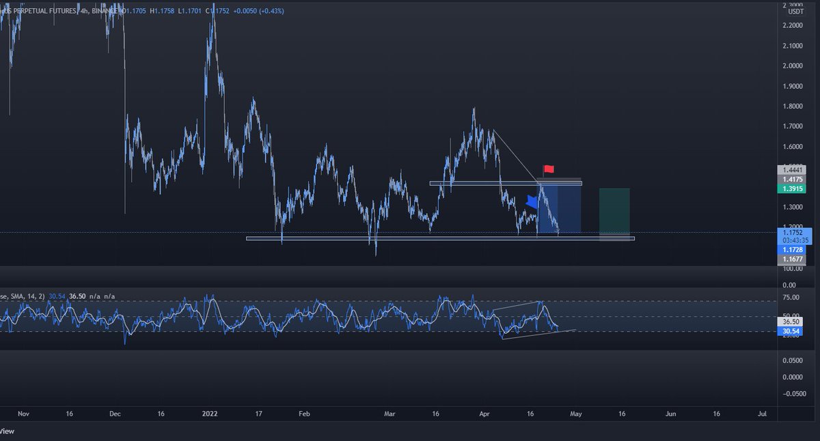Select the blue arrow marker drawing
The width and height of the screenshot is (820, 441).
pos(532,201)
